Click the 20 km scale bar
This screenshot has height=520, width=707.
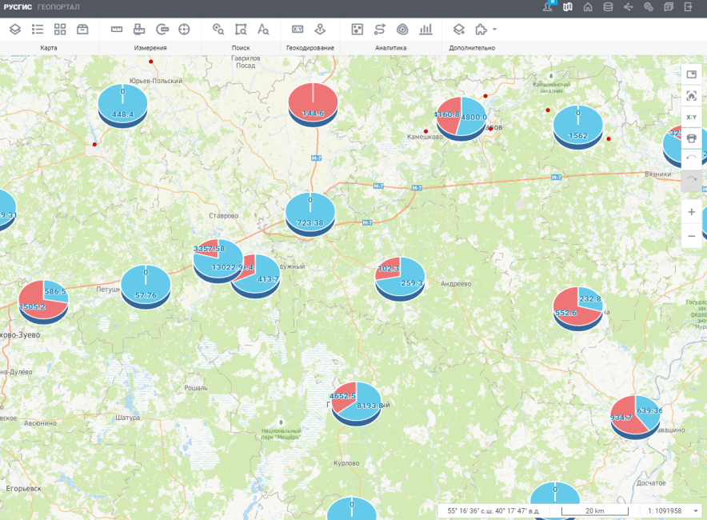pyautogui.click(x=595, y=510)
